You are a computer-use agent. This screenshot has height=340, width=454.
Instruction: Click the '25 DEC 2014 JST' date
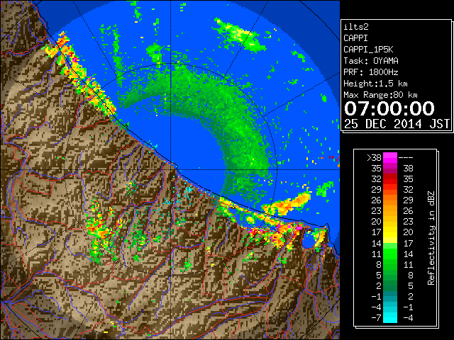(397, 124)
